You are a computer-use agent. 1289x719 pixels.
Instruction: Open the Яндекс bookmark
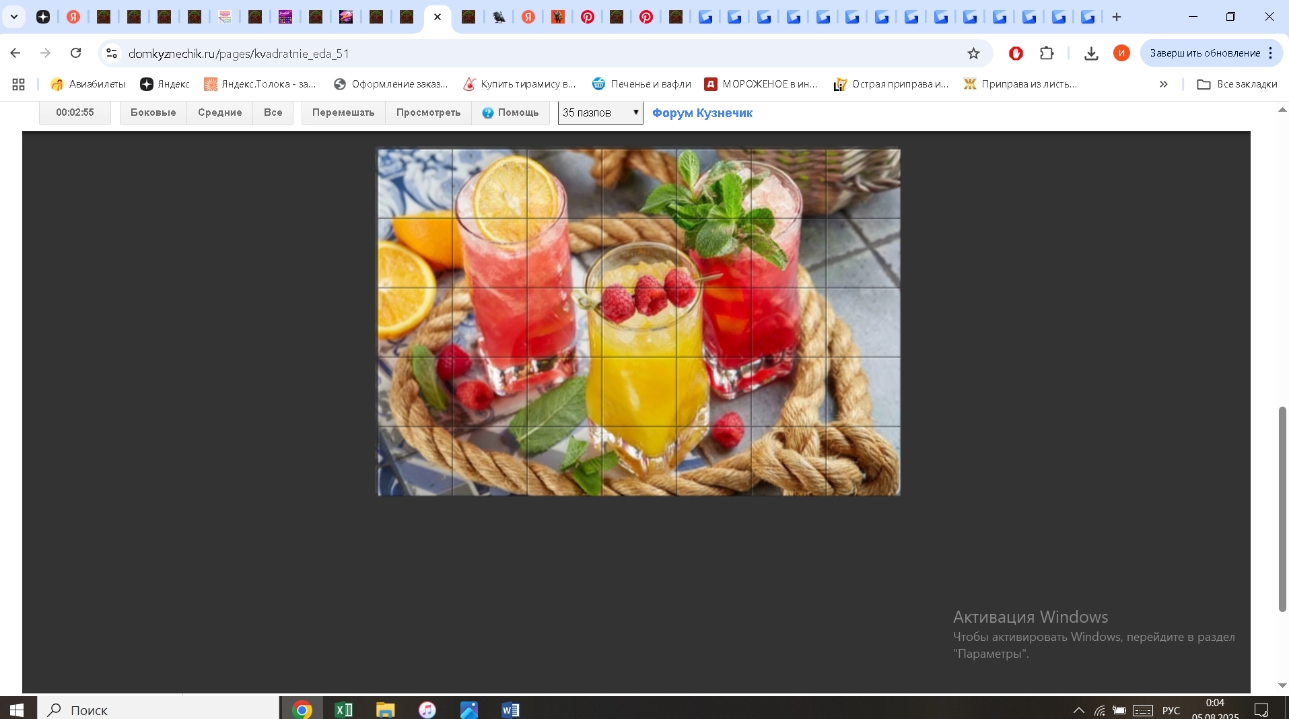pos(165,84)
